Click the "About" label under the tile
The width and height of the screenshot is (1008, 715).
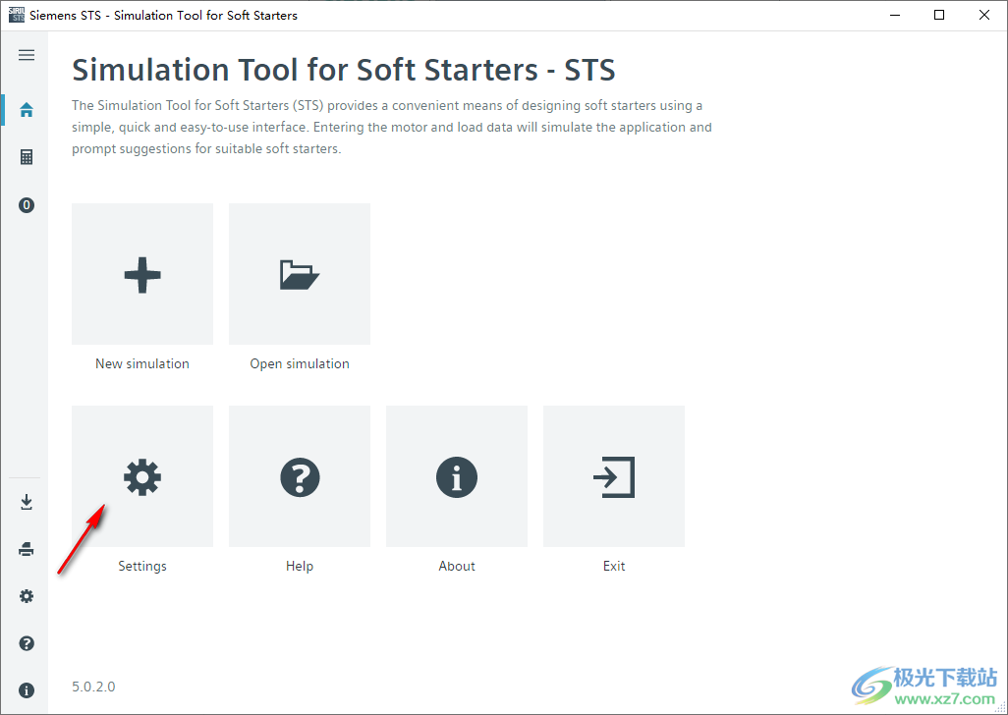click(x=457, y=566)
